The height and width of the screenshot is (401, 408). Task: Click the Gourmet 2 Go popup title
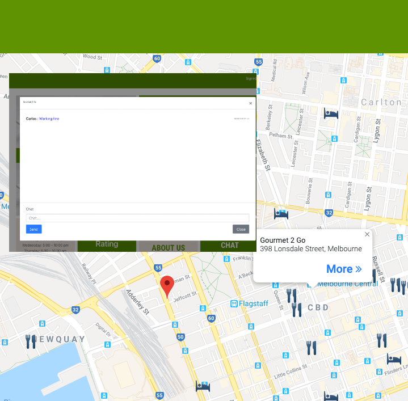(x=283, y=240)
